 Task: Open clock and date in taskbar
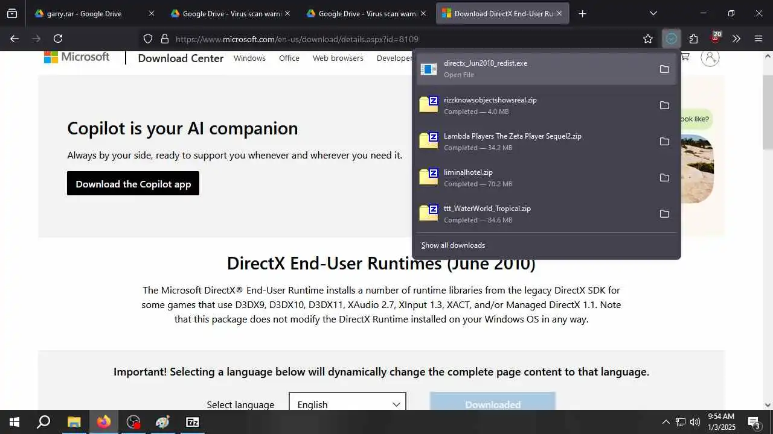[x=720, y=422]
